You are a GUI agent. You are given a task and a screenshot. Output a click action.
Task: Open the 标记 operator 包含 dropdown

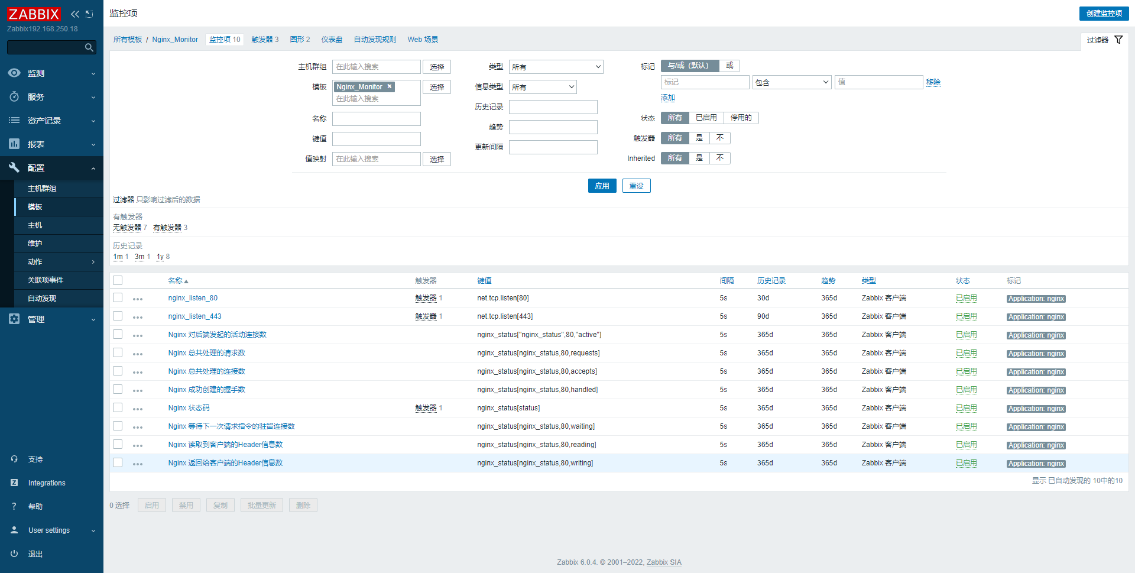tap(792, 82)
